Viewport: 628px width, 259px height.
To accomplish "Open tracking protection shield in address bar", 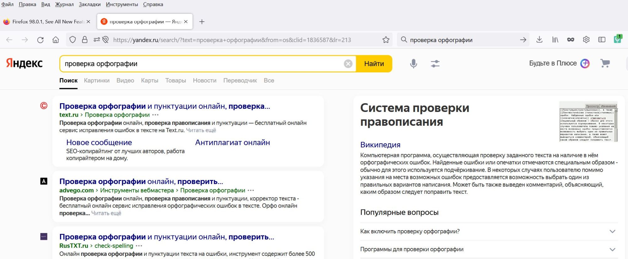I will pos(73,40).
